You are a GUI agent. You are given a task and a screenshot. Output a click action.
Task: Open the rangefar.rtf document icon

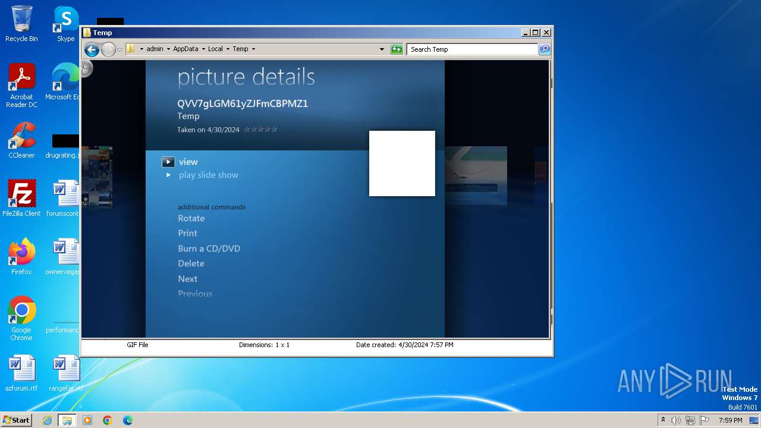coord(65,373)
